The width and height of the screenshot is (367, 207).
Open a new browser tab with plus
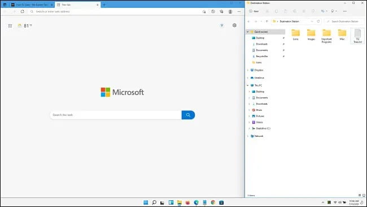pos(104,5)
